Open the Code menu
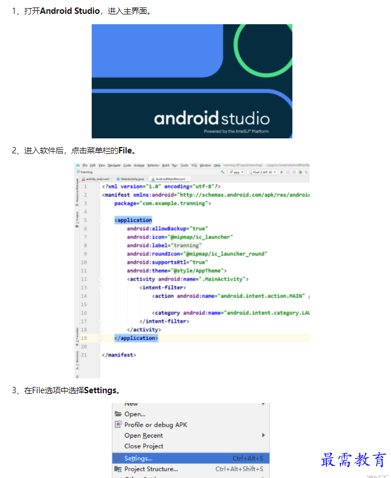This screenshot has height=478, width=391. point(127,165)
